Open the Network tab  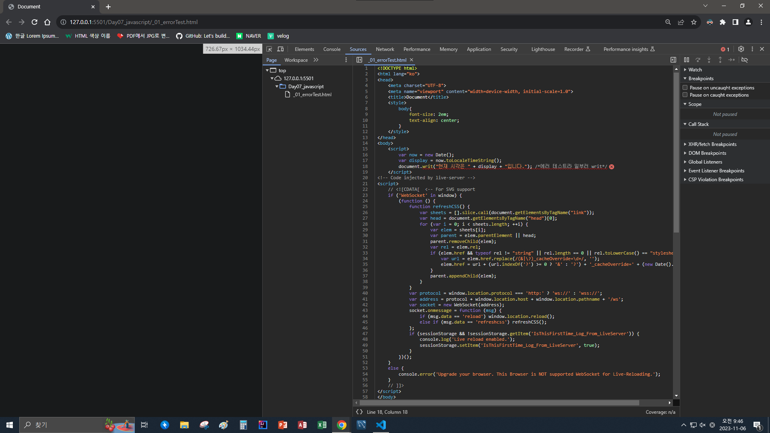(385, 49)
